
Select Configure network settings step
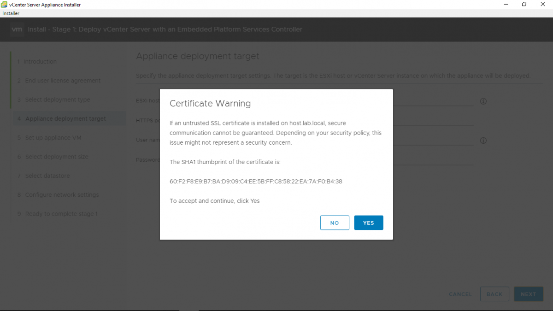tap(58, 195)
